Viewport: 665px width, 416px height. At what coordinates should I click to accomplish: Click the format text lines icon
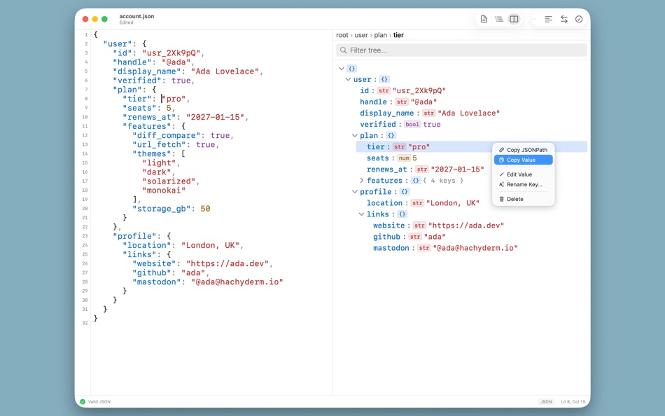(548, 19)
